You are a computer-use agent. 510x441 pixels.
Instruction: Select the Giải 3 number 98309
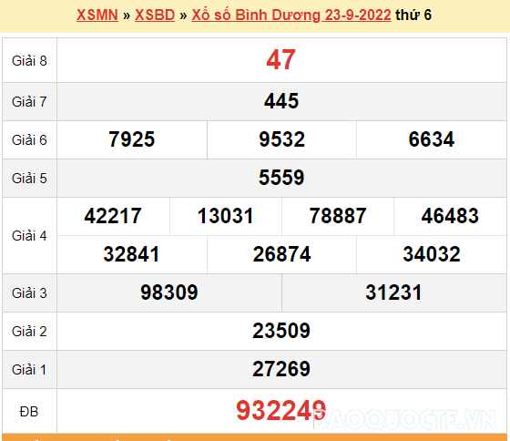tap(169, 292)
